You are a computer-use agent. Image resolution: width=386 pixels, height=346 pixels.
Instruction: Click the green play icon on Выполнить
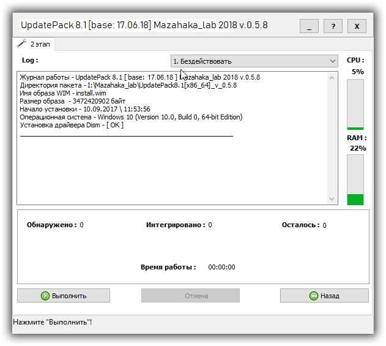click(45, 296)
